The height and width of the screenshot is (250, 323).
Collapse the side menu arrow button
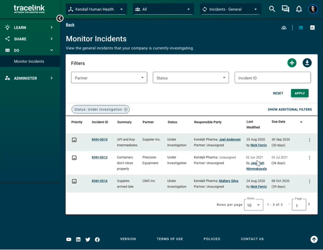(60, 18)
